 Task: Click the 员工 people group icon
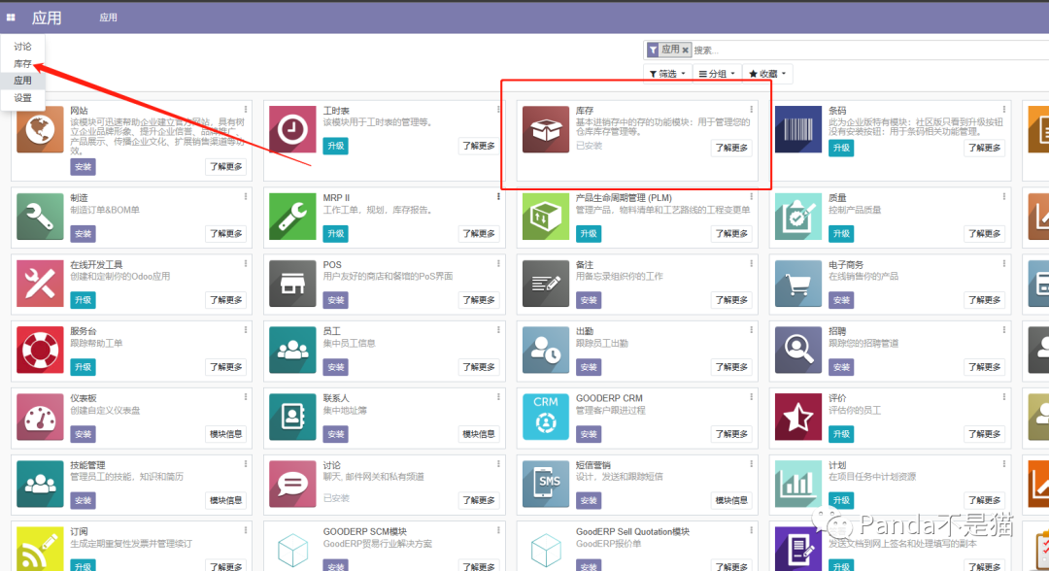click(292, 350)
